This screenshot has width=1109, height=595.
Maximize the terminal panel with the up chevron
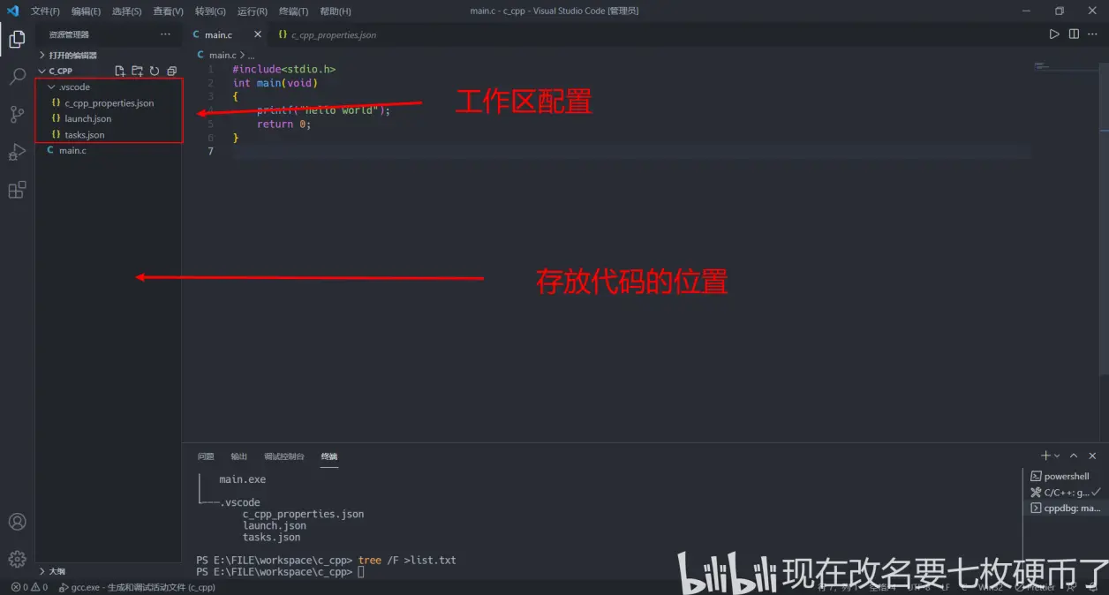(1074, 456)
